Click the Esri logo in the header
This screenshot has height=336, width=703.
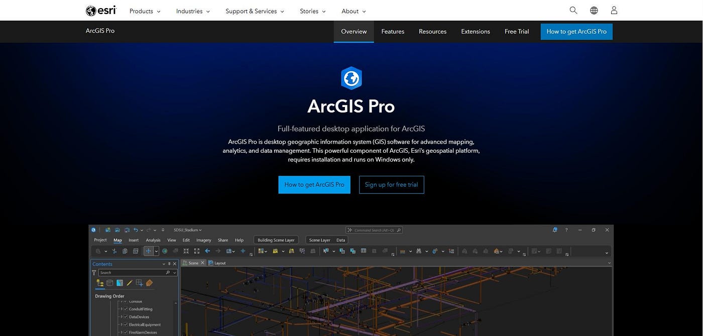(101, 11)
